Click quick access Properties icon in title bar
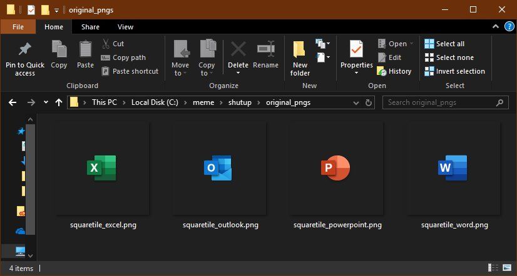The image size is (517, 276). [31, 10]
